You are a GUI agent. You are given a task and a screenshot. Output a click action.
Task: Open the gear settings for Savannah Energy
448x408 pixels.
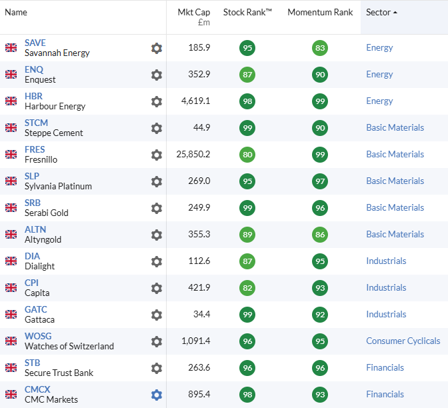[x=157, y=48]
